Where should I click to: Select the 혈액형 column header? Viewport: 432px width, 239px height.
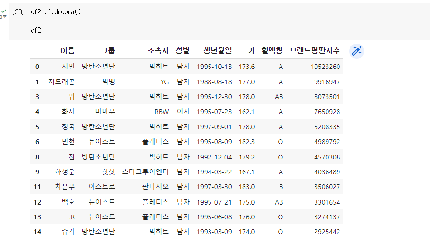[272, 51]
